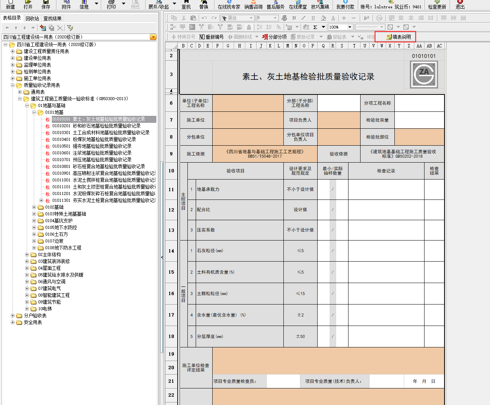The image size is (490, 405).
Task: Click the 填表说明 button
Action: click(399, 37)
